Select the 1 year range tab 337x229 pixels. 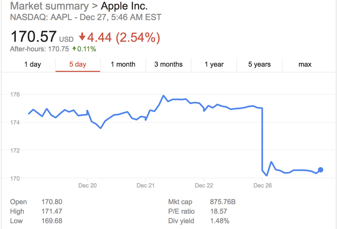[214, 64]
